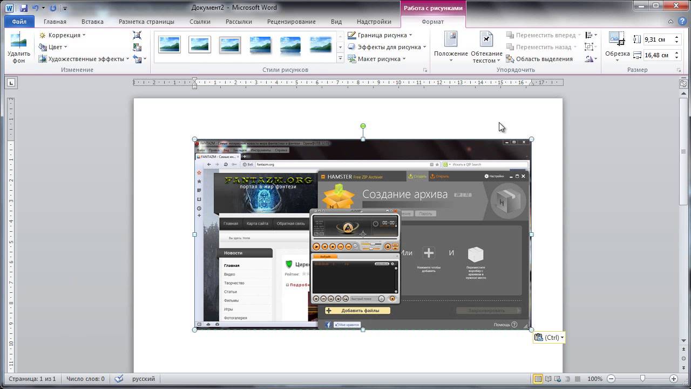
Task: Switch to Print Layout view
Action: click(538, 379)
